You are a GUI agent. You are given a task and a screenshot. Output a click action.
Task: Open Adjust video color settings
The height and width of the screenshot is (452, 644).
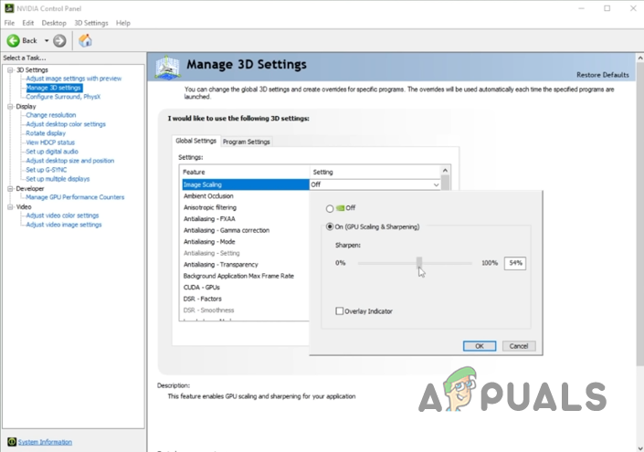coord(62,215)
